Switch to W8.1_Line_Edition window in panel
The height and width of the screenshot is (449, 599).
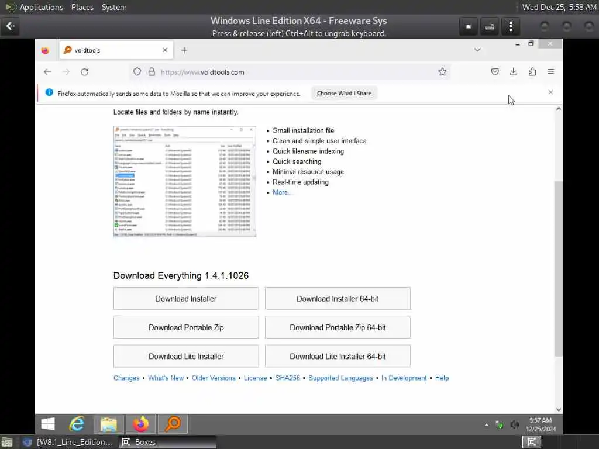click(x=68, y=442)
